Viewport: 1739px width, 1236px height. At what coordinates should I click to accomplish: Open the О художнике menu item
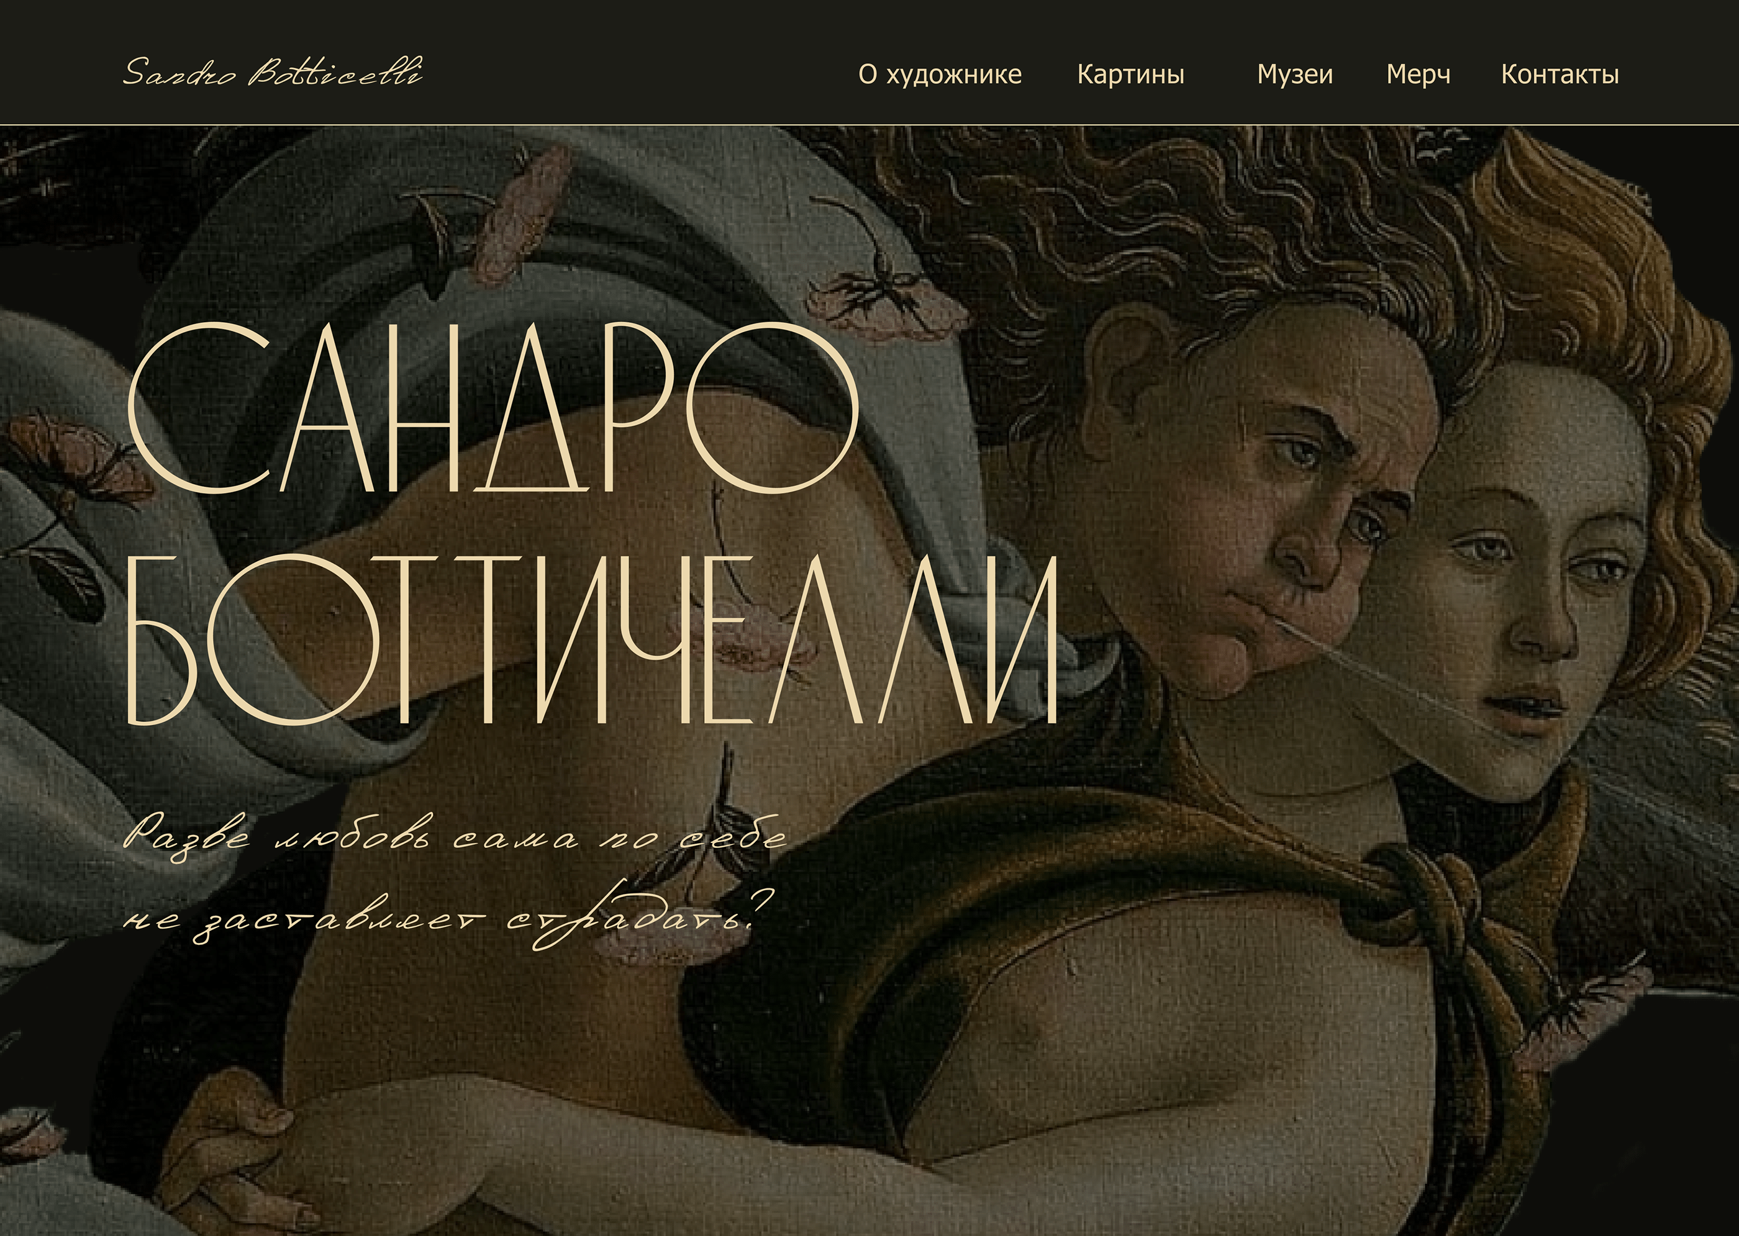pos(940,74)
